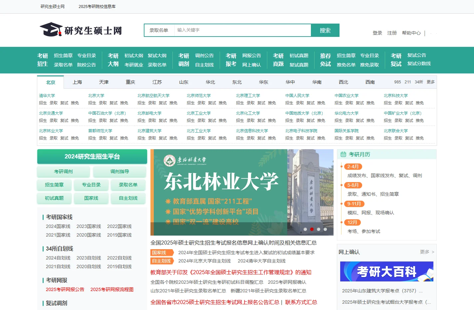Click the 2-4月 calendar marker

[x=353, y=166]
